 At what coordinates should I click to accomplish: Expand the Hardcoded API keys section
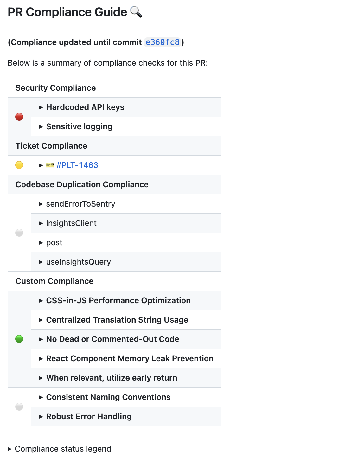pyautogui.click(x=85, y=107)
